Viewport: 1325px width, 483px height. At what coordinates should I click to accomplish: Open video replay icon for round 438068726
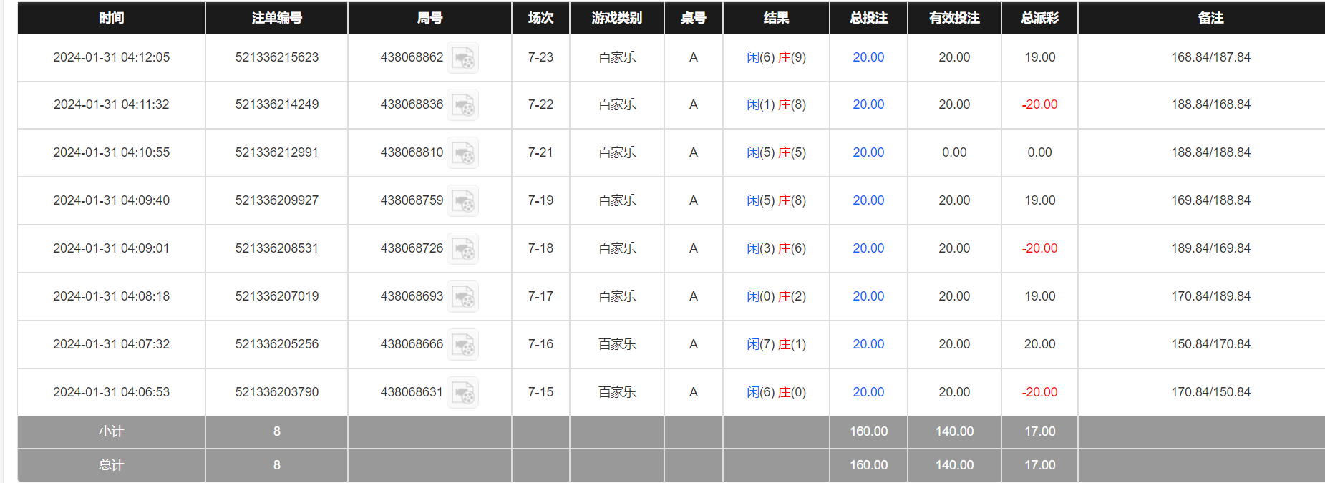pos(463,249)
